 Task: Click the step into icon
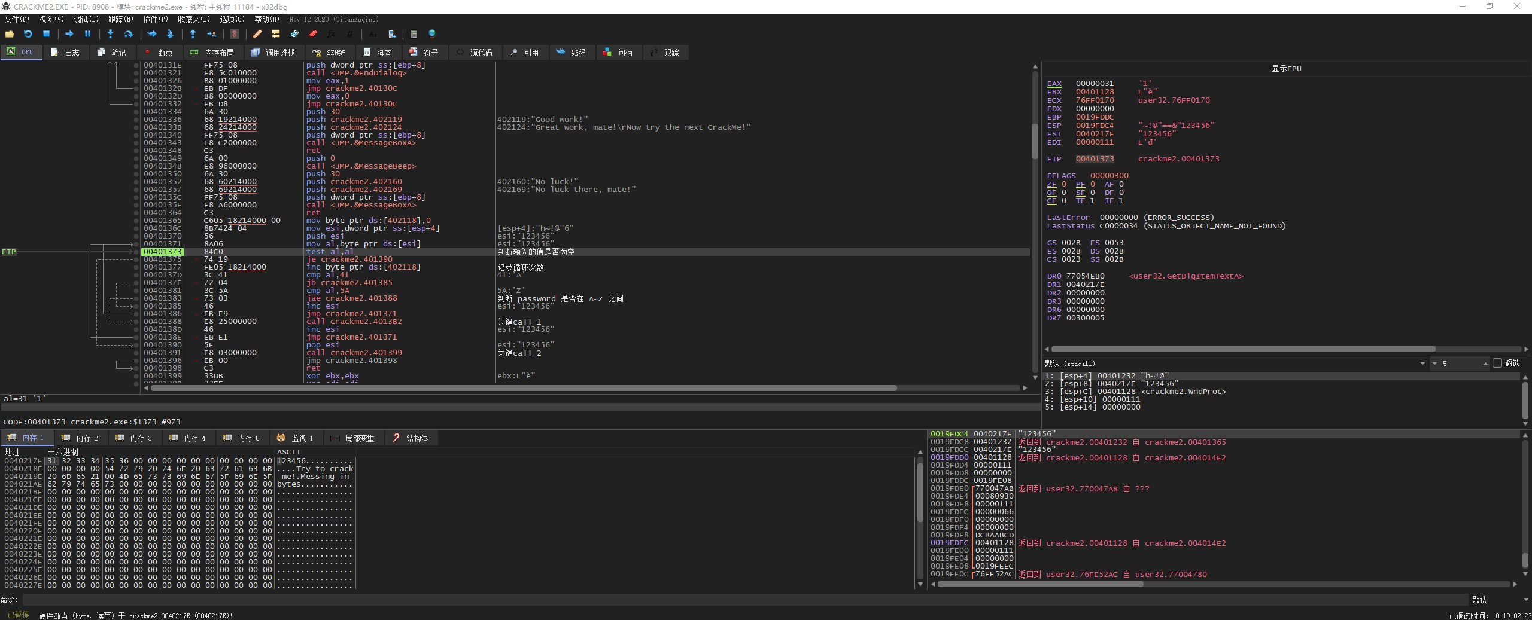[110, 34]
